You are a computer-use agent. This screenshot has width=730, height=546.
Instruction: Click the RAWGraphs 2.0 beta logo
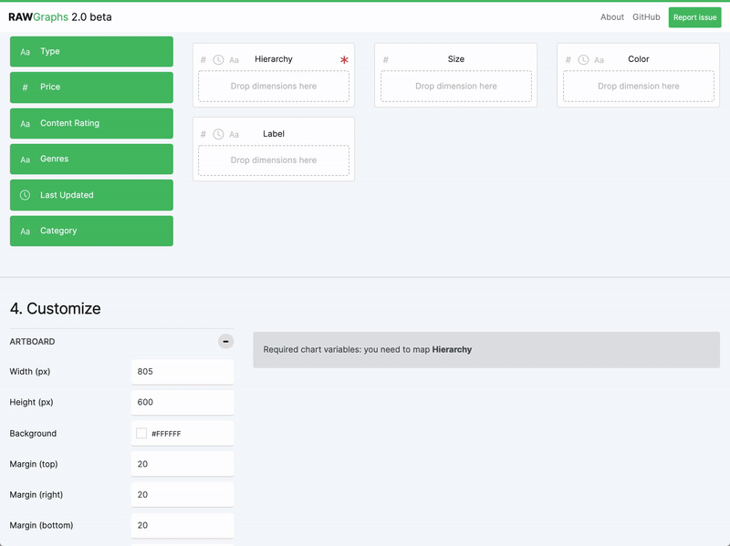[60, 17]
